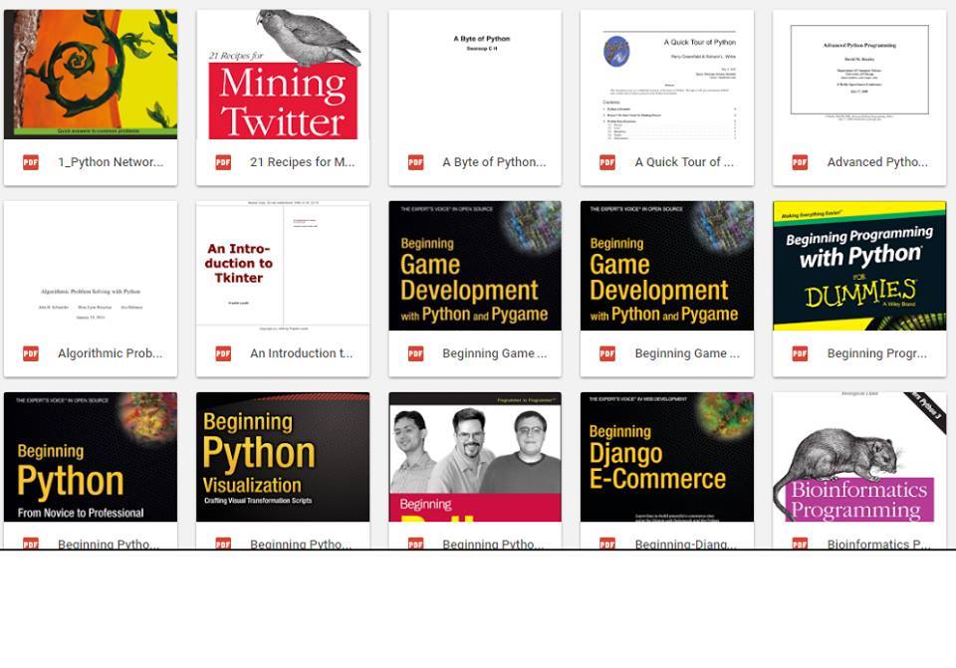Click PDF icon next to A Quick Tour of
The width and height of the screenshot is (956, 668).
[x=607, y=162]
